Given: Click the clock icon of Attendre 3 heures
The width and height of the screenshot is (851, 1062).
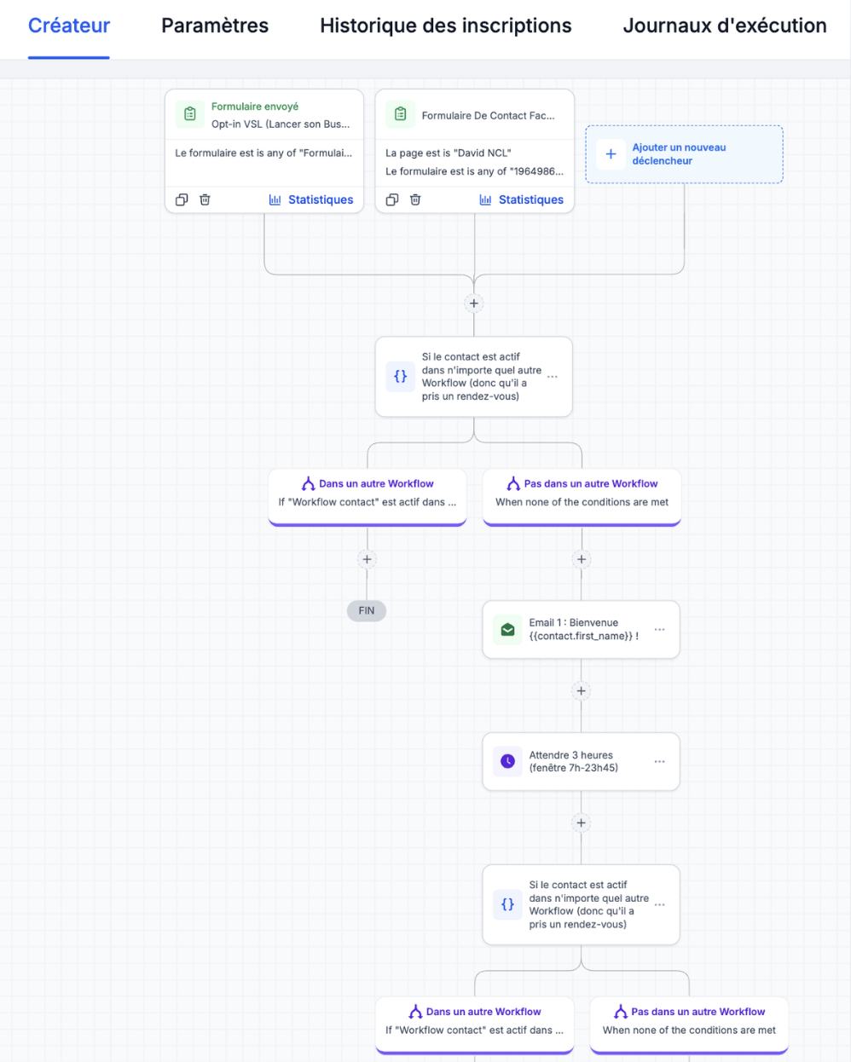Looking at the screenshot, I should point(507,761).
